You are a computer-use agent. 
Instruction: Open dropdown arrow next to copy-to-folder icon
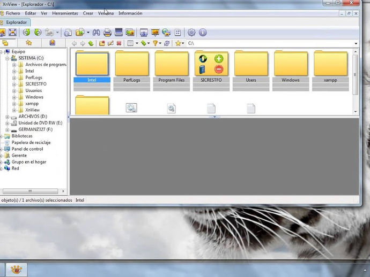[x=88, y=32]
